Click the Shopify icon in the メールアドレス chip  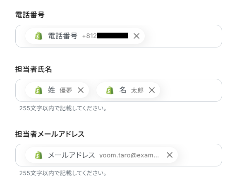[38, 155]
